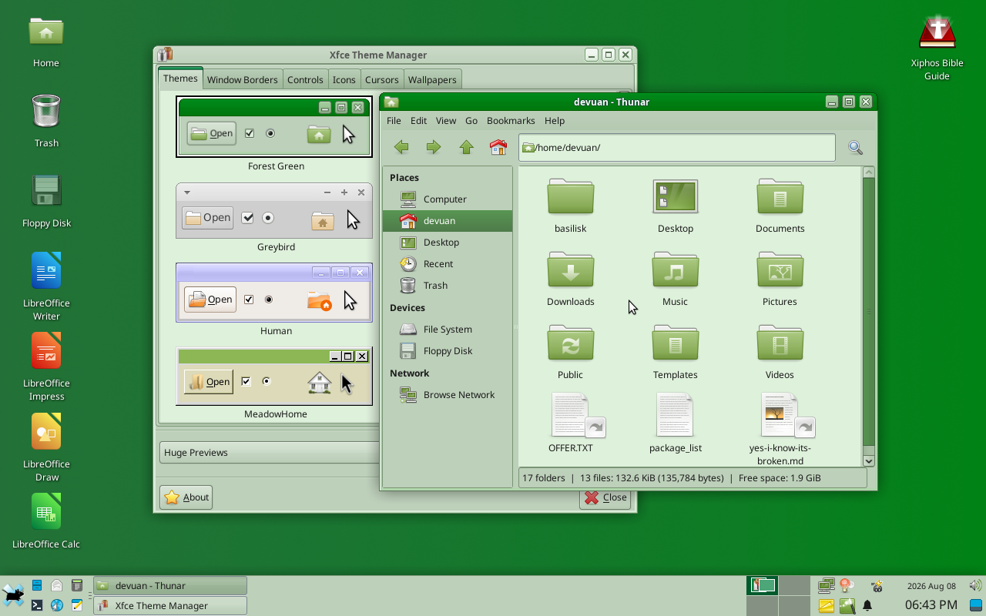Launch the terminal from the panel
986x616 pixels.
point(36,605)
